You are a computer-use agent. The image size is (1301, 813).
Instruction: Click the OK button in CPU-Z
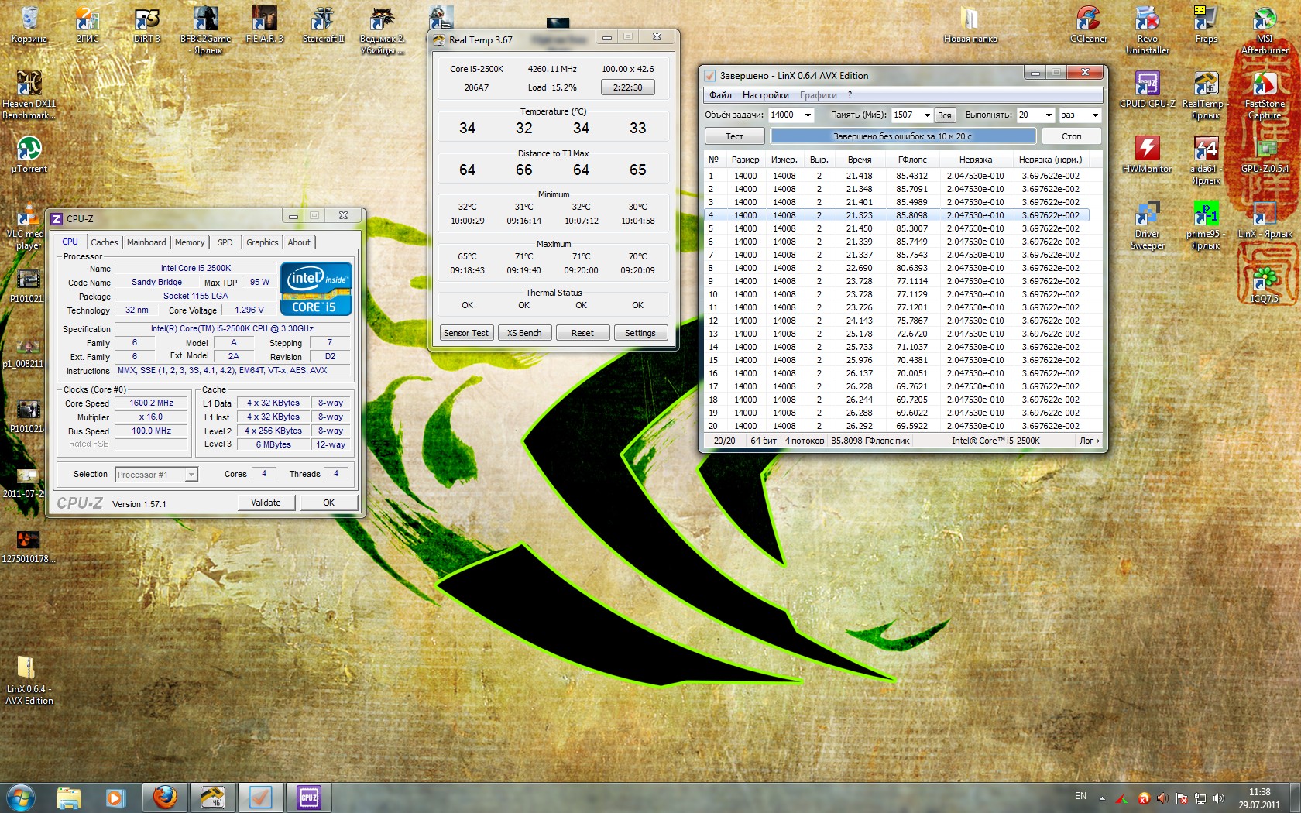point(328,503)
